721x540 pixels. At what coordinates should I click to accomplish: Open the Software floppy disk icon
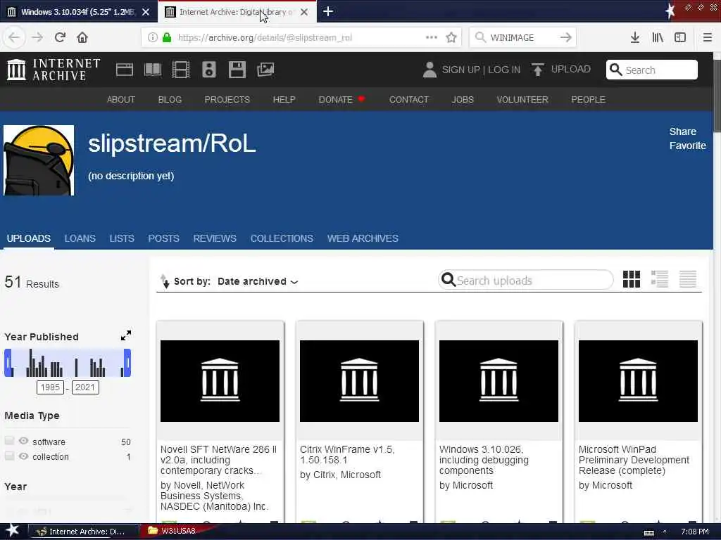pyautogui.click(x=237, y=70)
